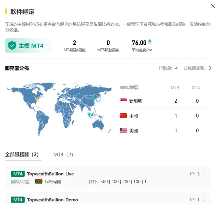Click the 平均速度/ms label
216x204 pixels.
[x=142, y=50]
